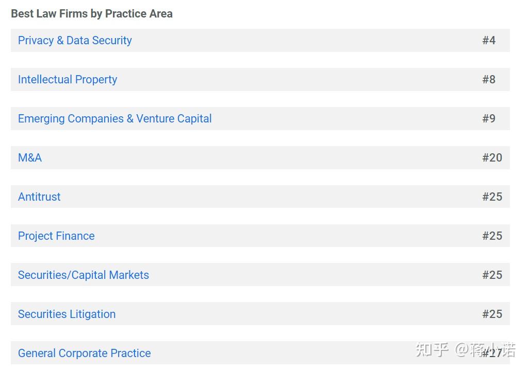
Task: Open the Securities/Capital Markets link
Action: point(84,275)
